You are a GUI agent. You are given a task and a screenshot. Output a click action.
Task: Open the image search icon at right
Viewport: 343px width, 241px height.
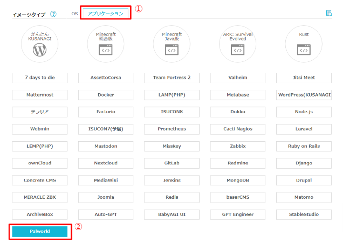[329, 13]
